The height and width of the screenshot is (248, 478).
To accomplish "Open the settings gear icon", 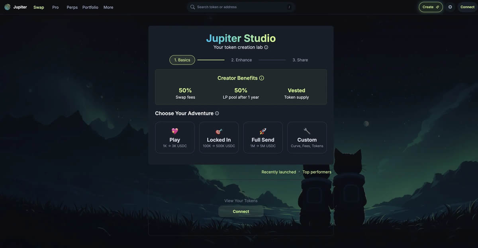I will 450,7.
